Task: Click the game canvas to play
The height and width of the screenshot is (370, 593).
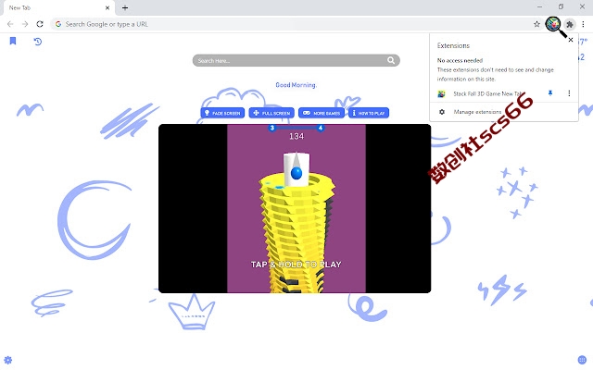Action: pos(296,208)
